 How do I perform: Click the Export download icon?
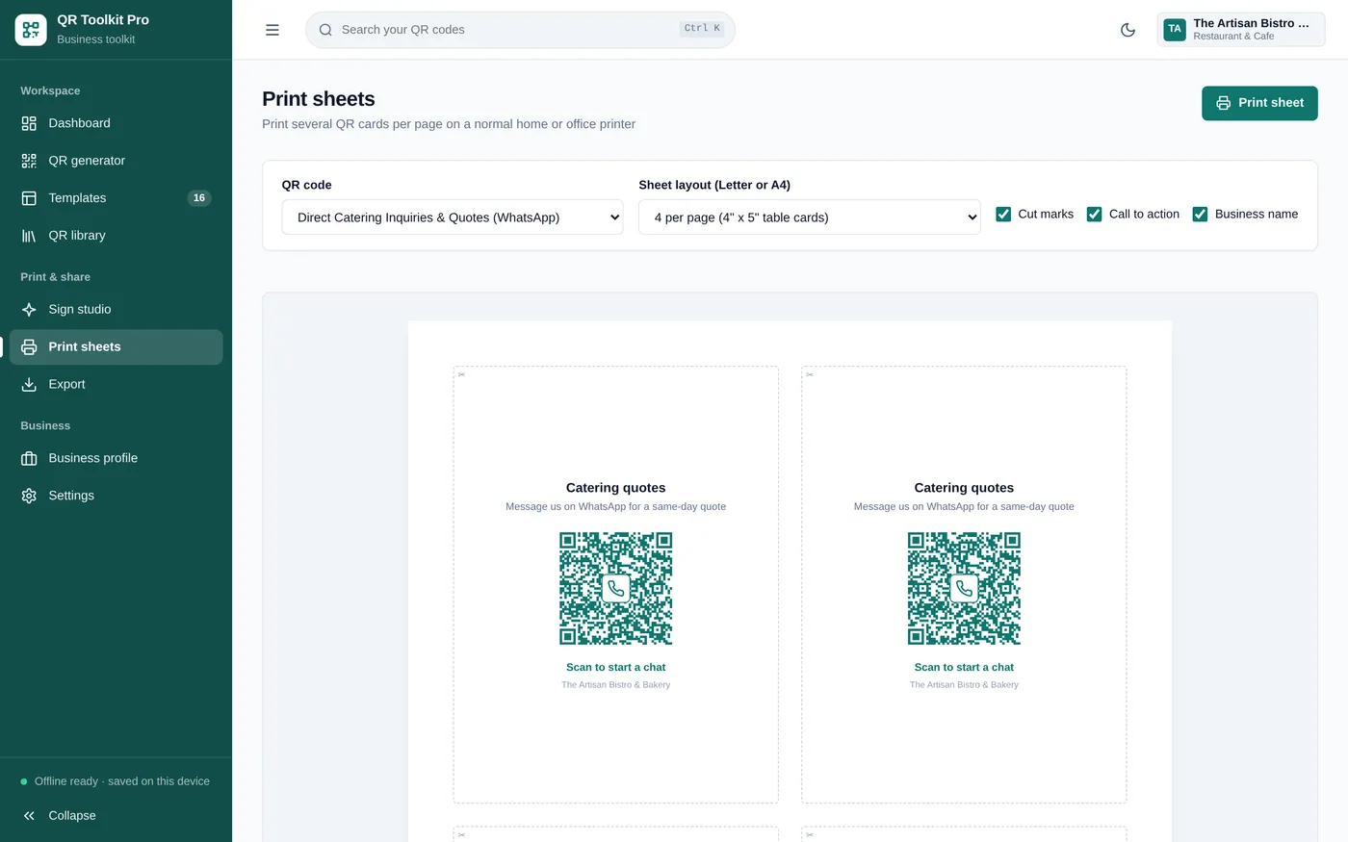click(29, 385)
